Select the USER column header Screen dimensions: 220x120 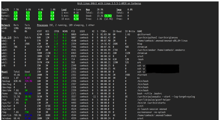tap(82, 31)
